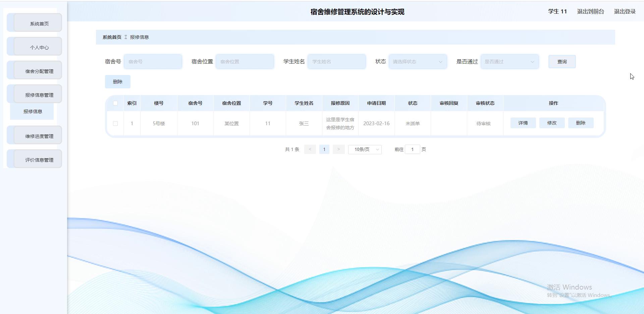Open 详情 for the 5号楼 row
The height and width of the screenshot is (314, 644).
coord(523,123)
